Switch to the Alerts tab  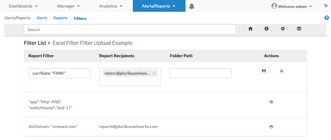point(42,18)
